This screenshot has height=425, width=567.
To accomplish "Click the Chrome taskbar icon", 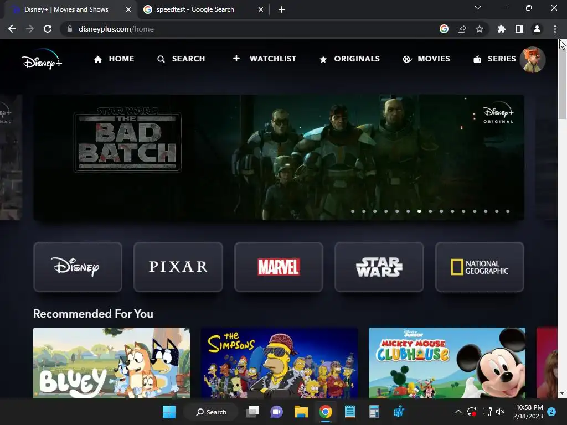I will click(x=326, y=412).
